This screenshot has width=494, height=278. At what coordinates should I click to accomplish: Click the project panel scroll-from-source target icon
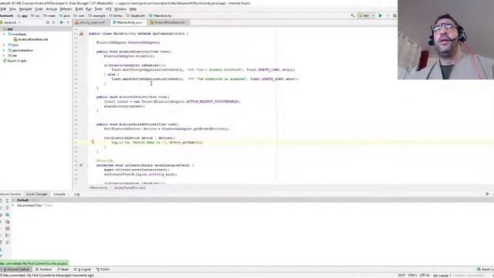click(x=48, y=22)
